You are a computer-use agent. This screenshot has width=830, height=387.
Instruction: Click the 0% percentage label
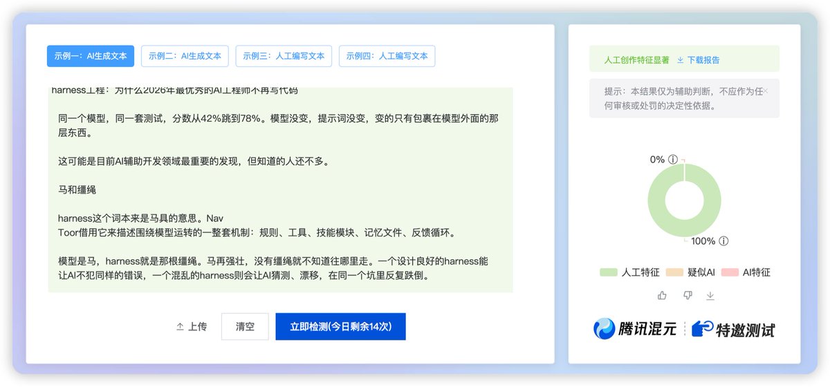(657, 160)
